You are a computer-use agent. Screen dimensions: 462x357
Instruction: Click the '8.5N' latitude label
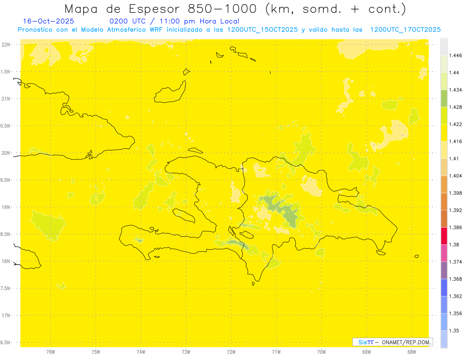[5, 234]
